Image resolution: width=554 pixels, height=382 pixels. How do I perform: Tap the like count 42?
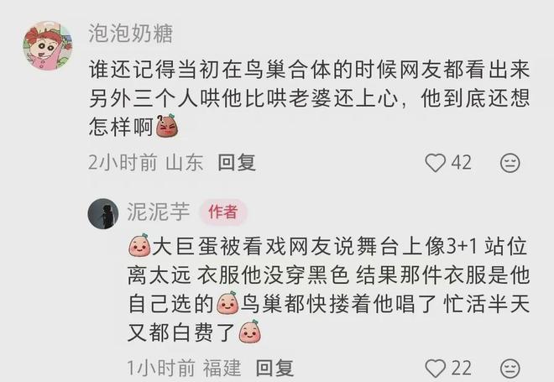461,163
